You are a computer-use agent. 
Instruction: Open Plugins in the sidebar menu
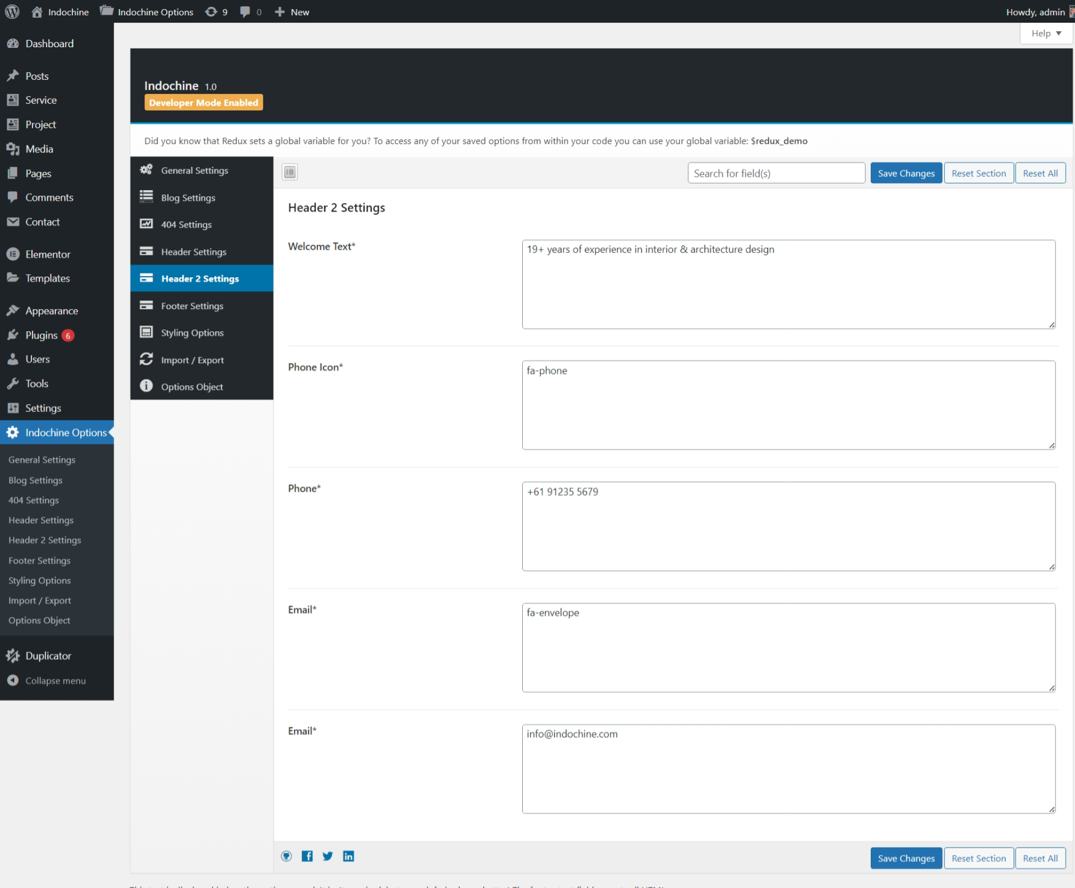[x=41, y=335]
